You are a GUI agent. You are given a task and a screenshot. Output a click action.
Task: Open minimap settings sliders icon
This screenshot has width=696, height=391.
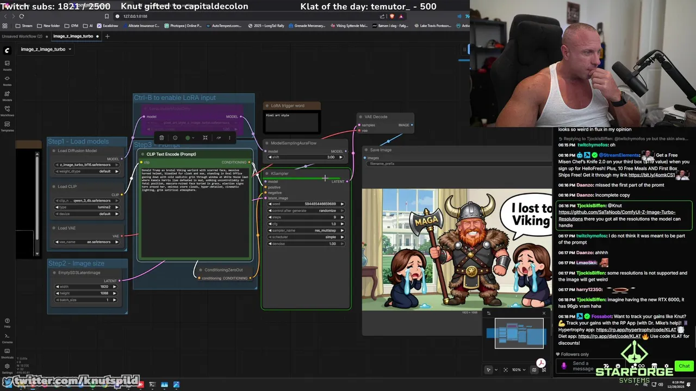(488, 313)
